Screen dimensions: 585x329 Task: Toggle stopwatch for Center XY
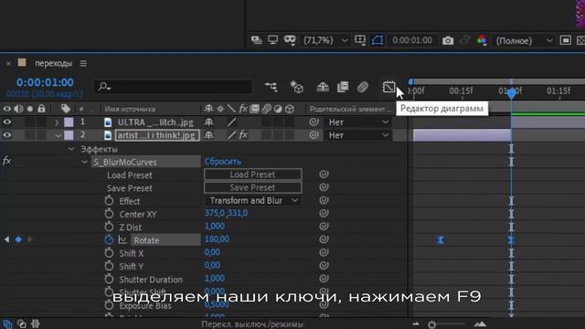pos(109,214)
